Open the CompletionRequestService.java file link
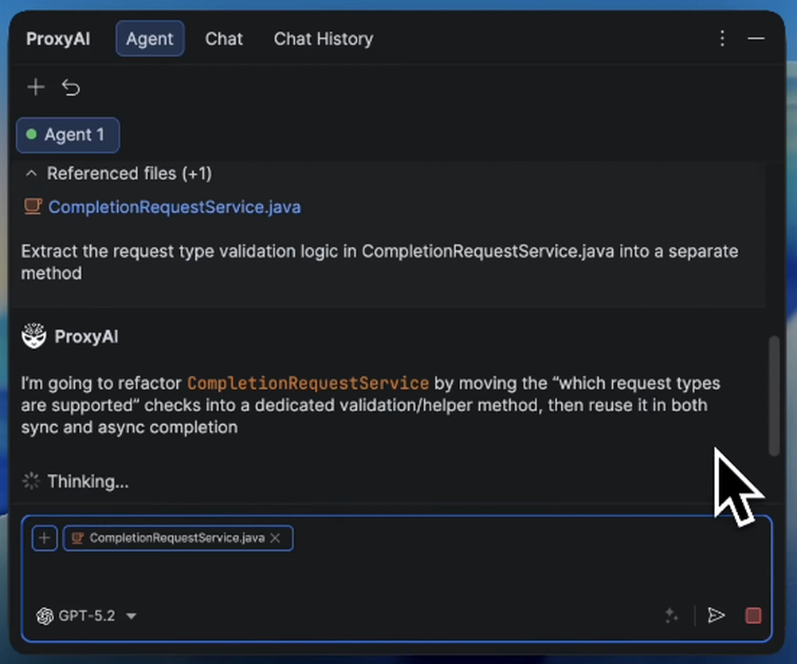Image resolution: width=797 pixels, height=664 pixels. 174,206
